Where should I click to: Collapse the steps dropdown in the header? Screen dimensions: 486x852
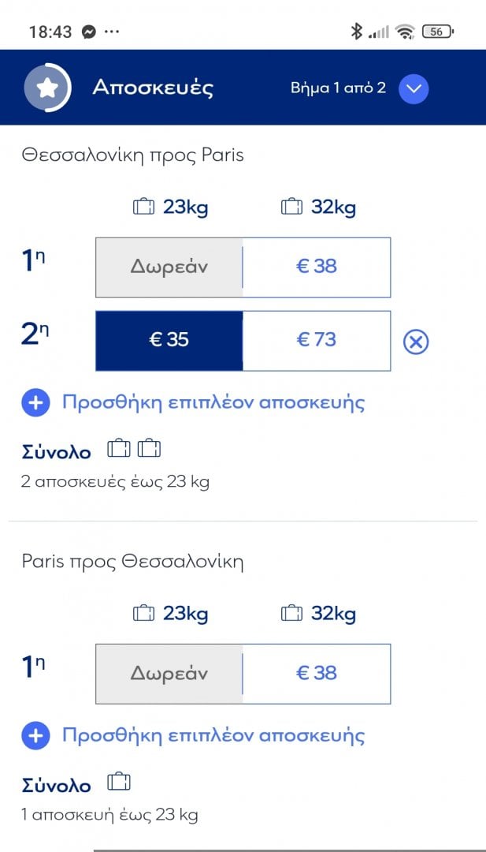click(413, 89)
